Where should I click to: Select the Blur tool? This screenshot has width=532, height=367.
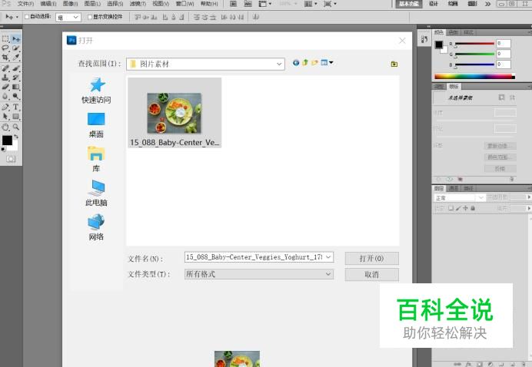click(5, 97)
